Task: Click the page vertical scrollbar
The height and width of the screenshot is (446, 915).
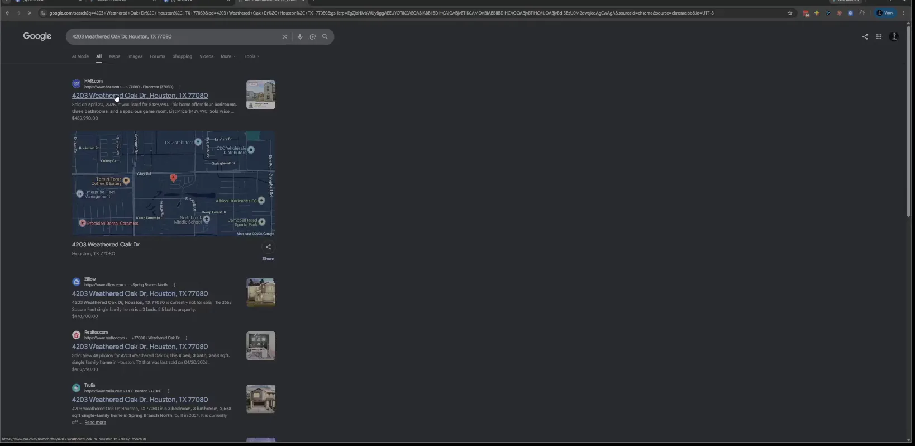Action: tap(909, 120)
